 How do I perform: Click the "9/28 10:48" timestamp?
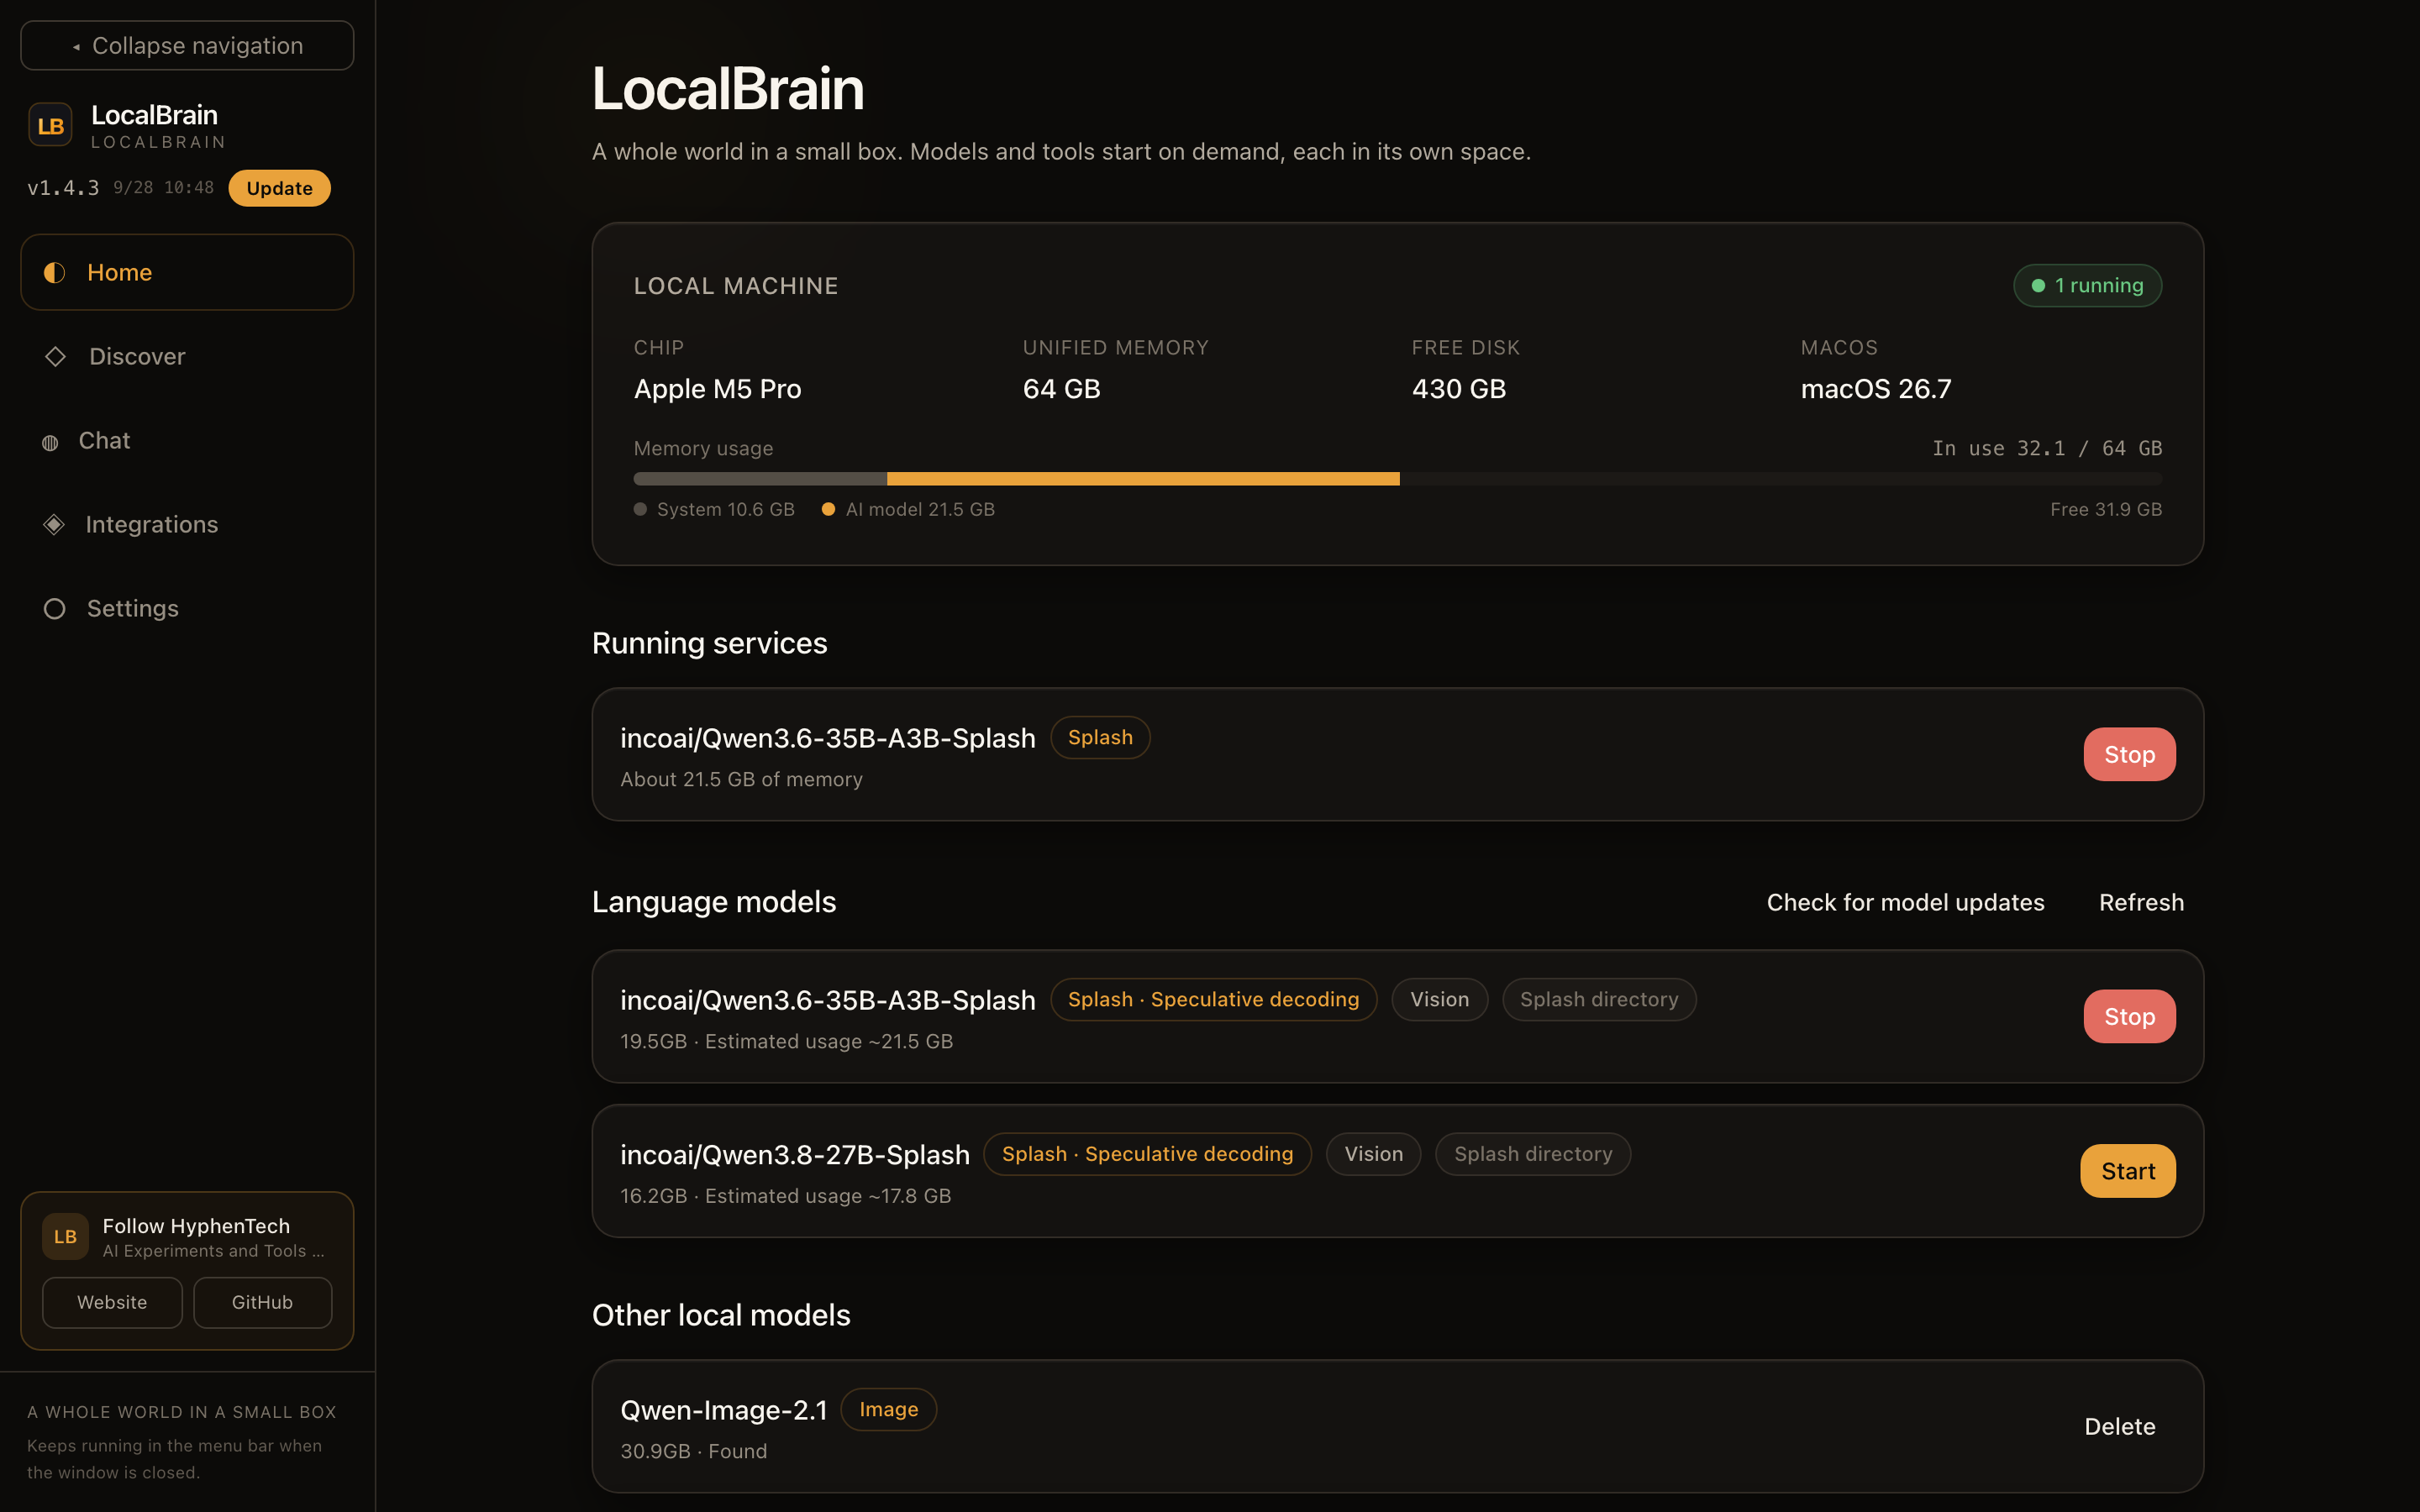pyautogui.click(x=163, y=188)
